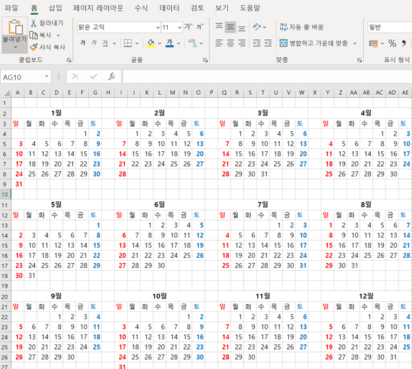Align cell text right

242,43
